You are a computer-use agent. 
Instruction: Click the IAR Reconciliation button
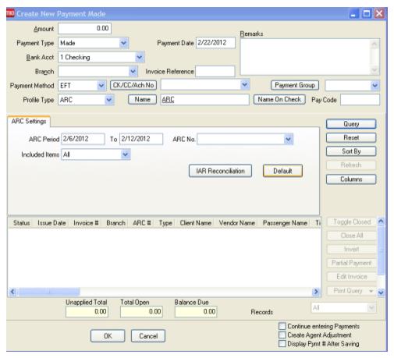[x=220, y=171]
